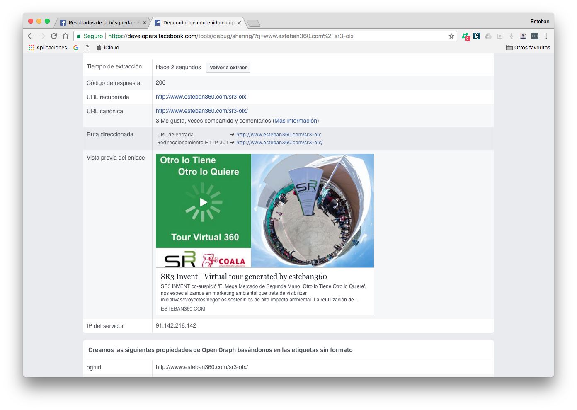Open the green extension with the 2 badge
This screenshot has width=577, height=410.
[465, 36]
